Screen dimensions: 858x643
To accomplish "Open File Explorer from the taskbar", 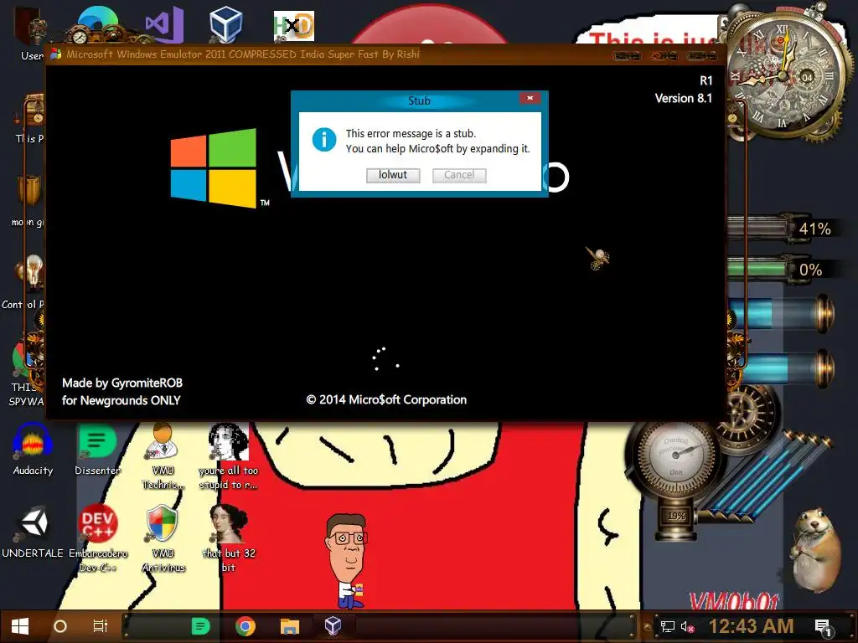I will [x=289, y=626].
